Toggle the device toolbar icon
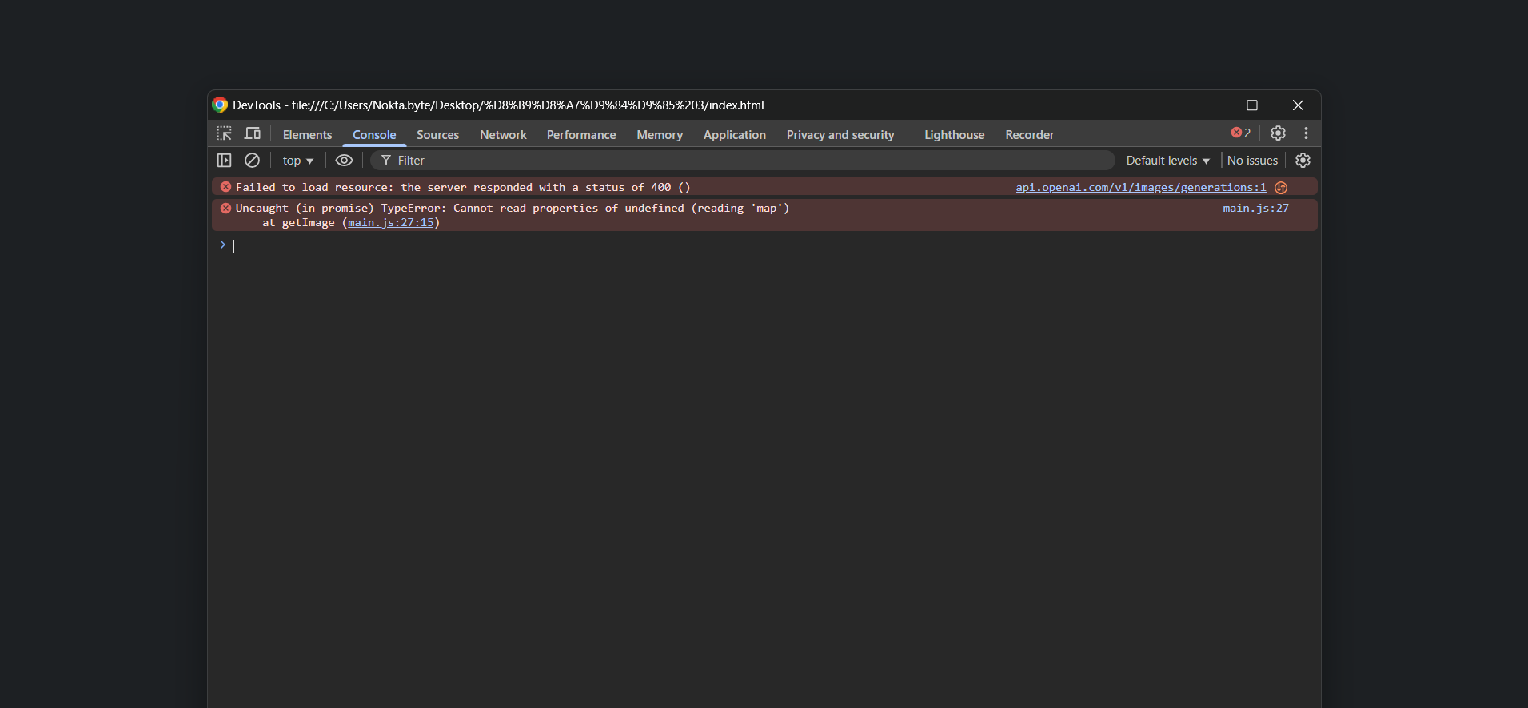This screenshot has height=708, width=1528. point(253,134)
